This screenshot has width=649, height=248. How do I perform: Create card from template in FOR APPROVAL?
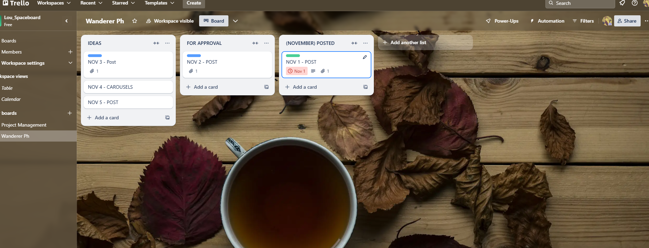click(x=266, y=87)
